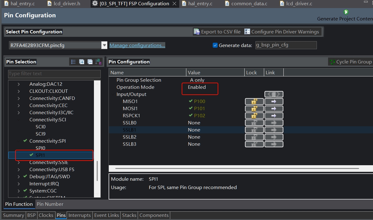Click the Generate Project Content green icon
The width and height of the screenshot is (373, 220).
(x=346, y=12)
